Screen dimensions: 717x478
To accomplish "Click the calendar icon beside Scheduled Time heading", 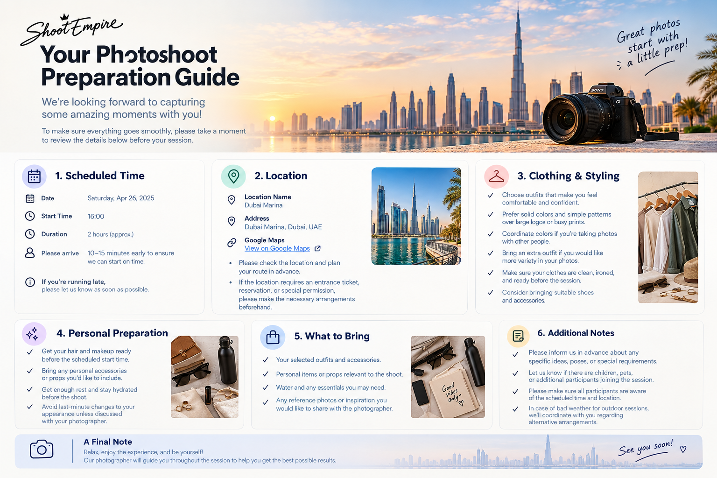I will [x=34, y=176].
